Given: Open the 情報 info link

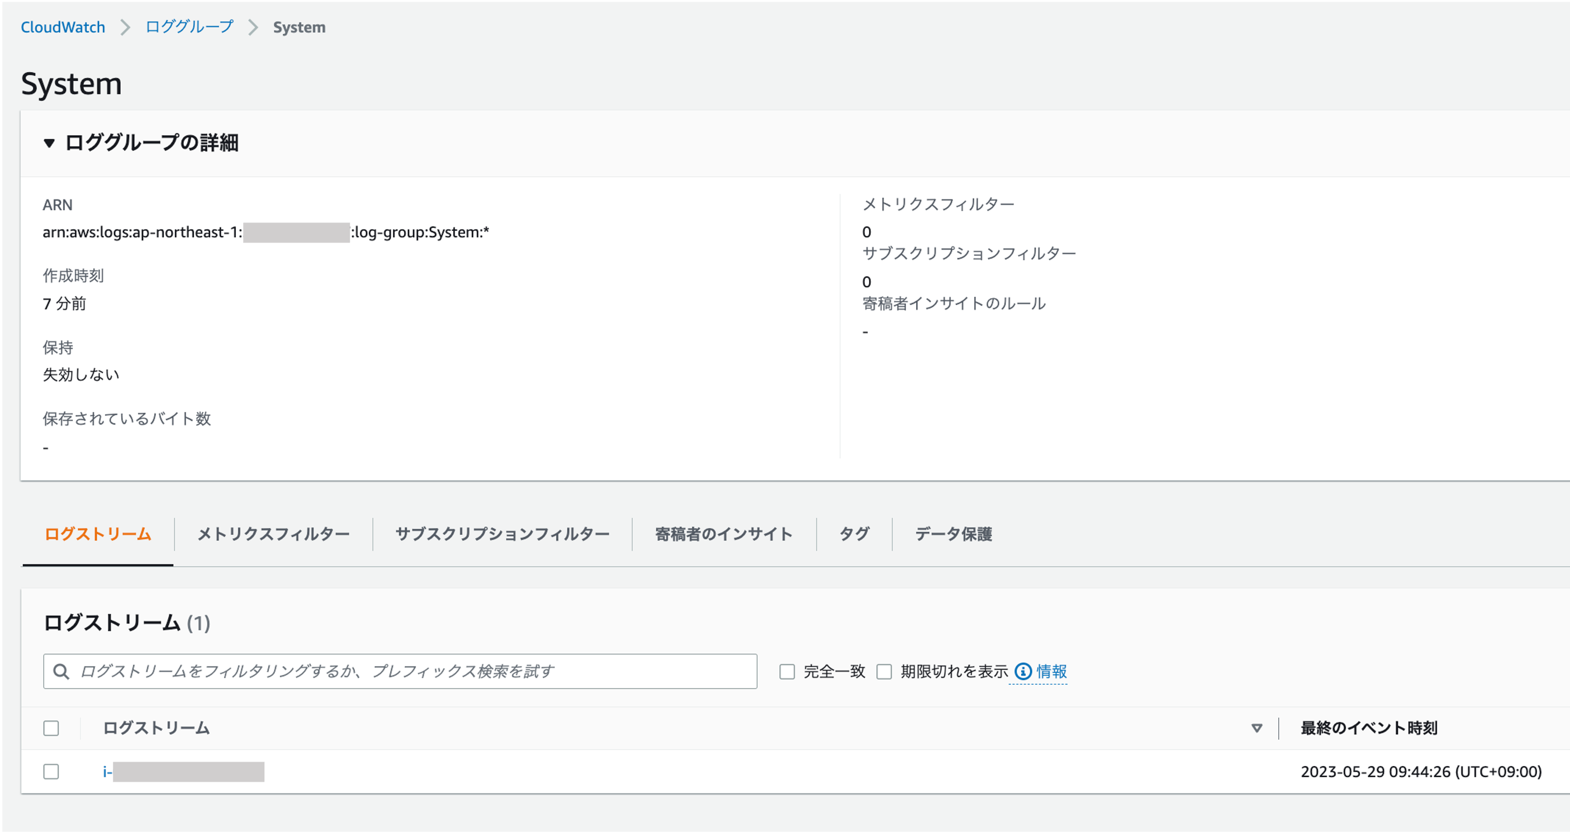Looking at the screenshot, I should 1051,672.
